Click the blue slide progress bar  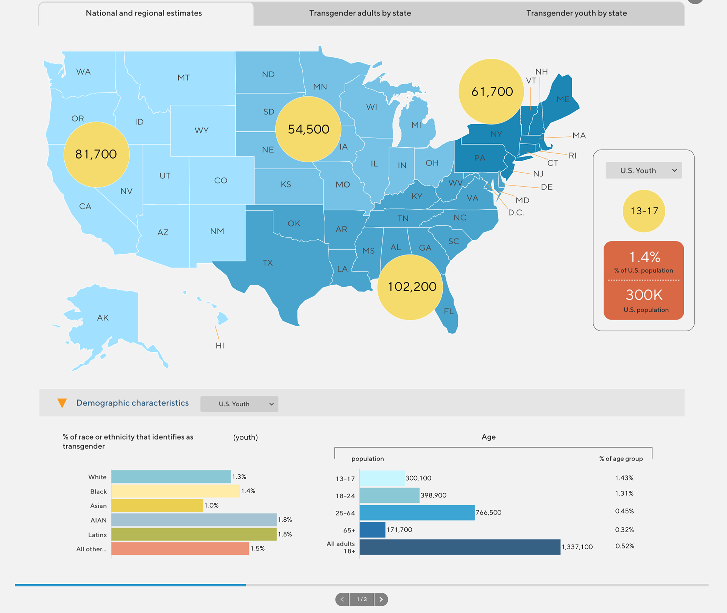(x=130, y=585)
